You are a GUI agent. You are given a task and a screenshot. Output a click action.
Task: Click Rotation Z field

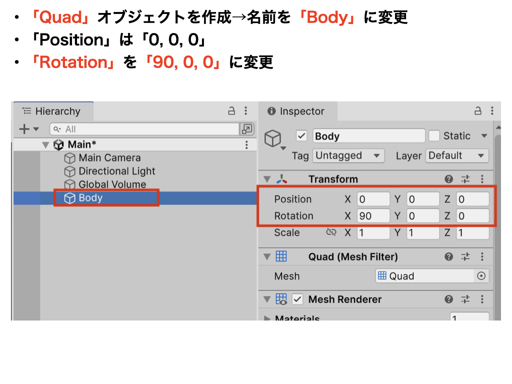472,216
